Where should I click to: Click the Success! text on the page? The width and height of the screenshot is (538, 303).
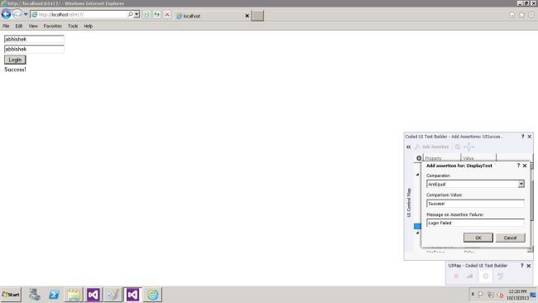[15, 70]
